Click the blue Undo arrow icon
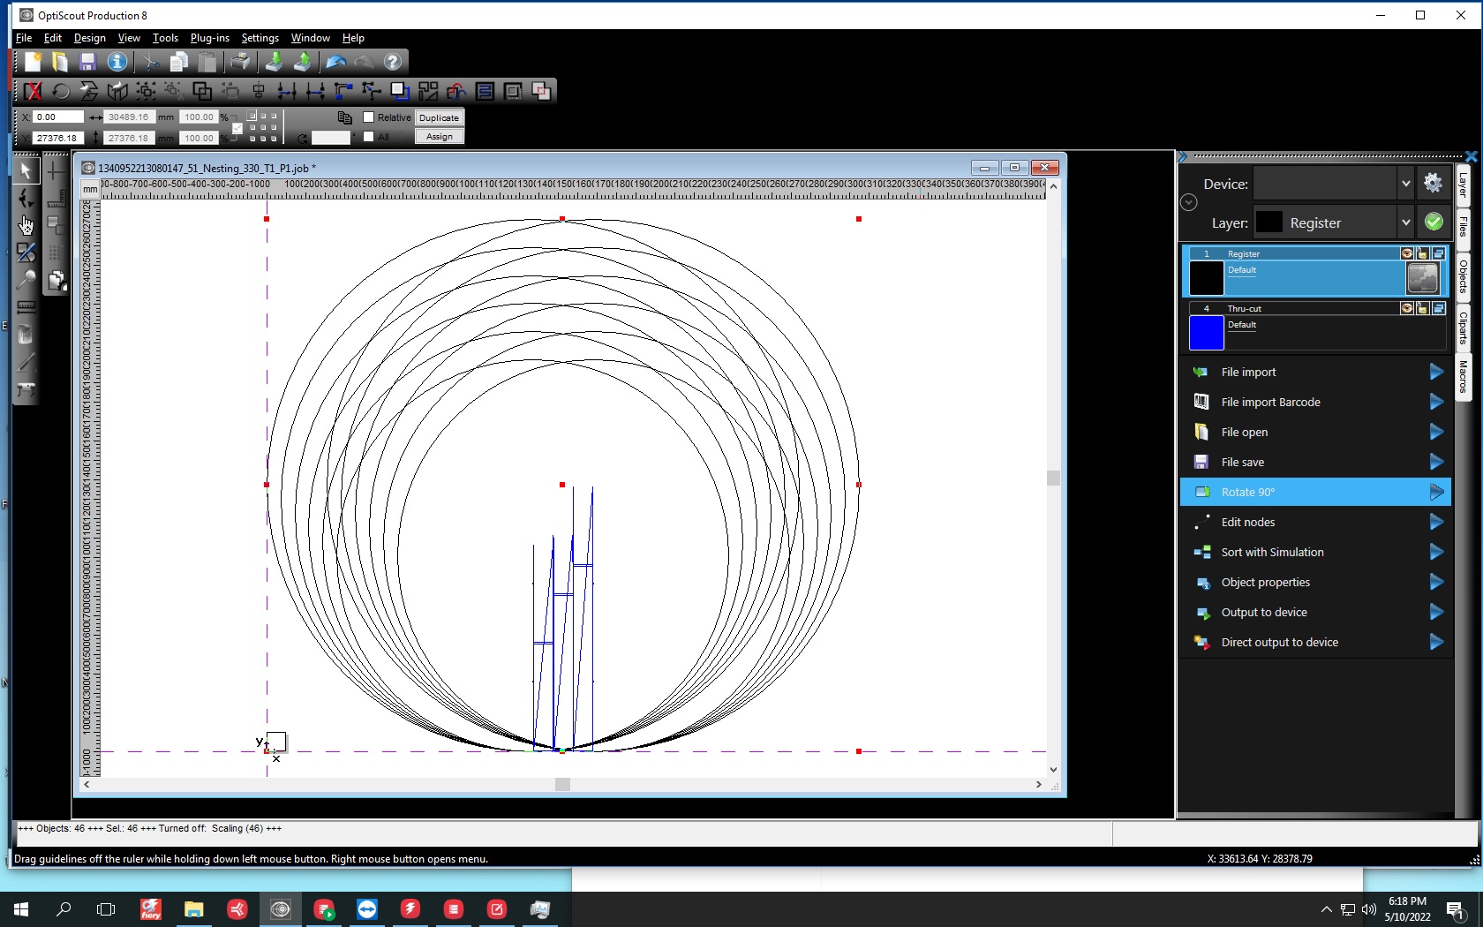 point(335,62)
